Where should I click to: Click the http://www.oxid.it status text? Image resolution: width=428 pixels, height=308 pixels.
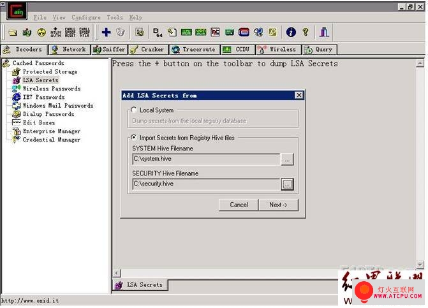[30, 300]
